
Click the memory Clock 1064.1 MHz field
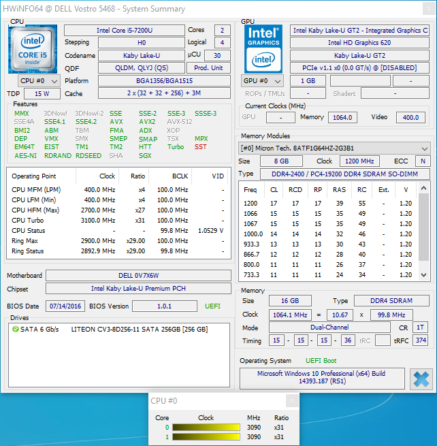pyautogui.click(x=290, y=315)
